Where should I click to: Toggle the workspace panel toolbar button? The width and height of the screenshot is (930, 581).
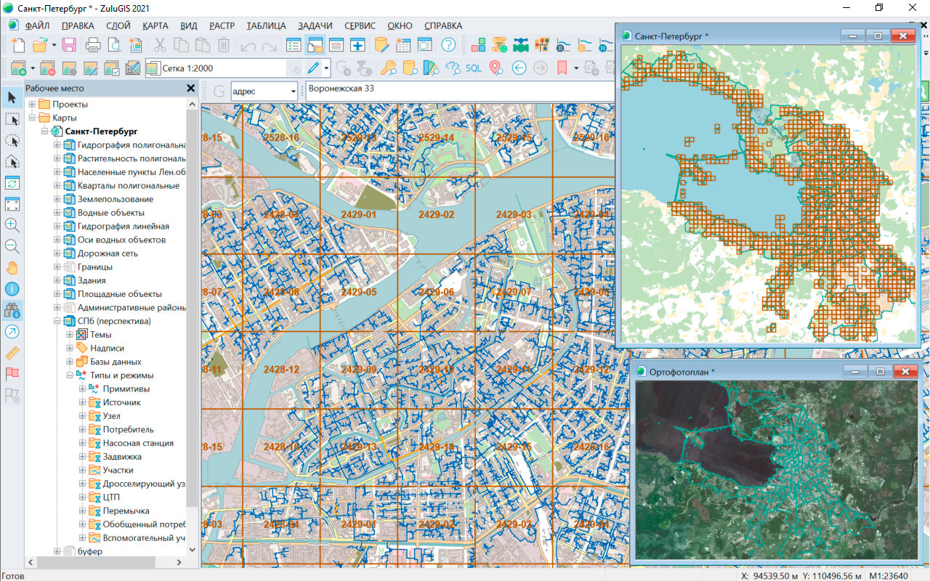click(315, 45)
